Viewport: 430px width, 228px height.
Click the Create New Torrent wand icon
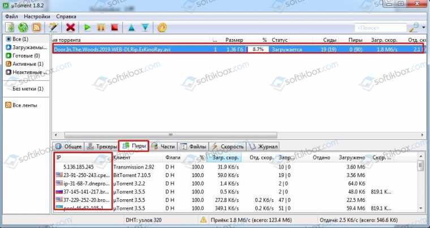click(x=53, y=27)
